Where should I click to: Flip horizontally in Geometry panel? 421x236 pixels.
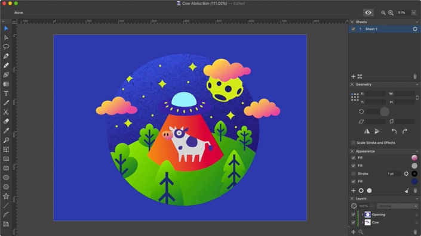[x=367, y=131]
